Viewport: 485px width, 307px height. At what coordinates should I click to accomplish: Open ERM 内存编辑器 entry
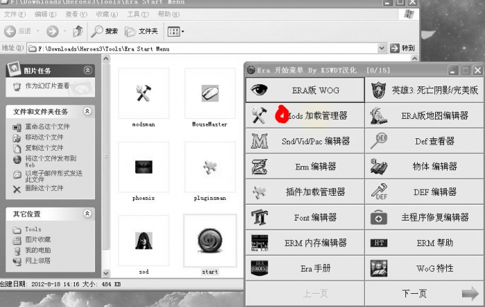coord(305,243)
